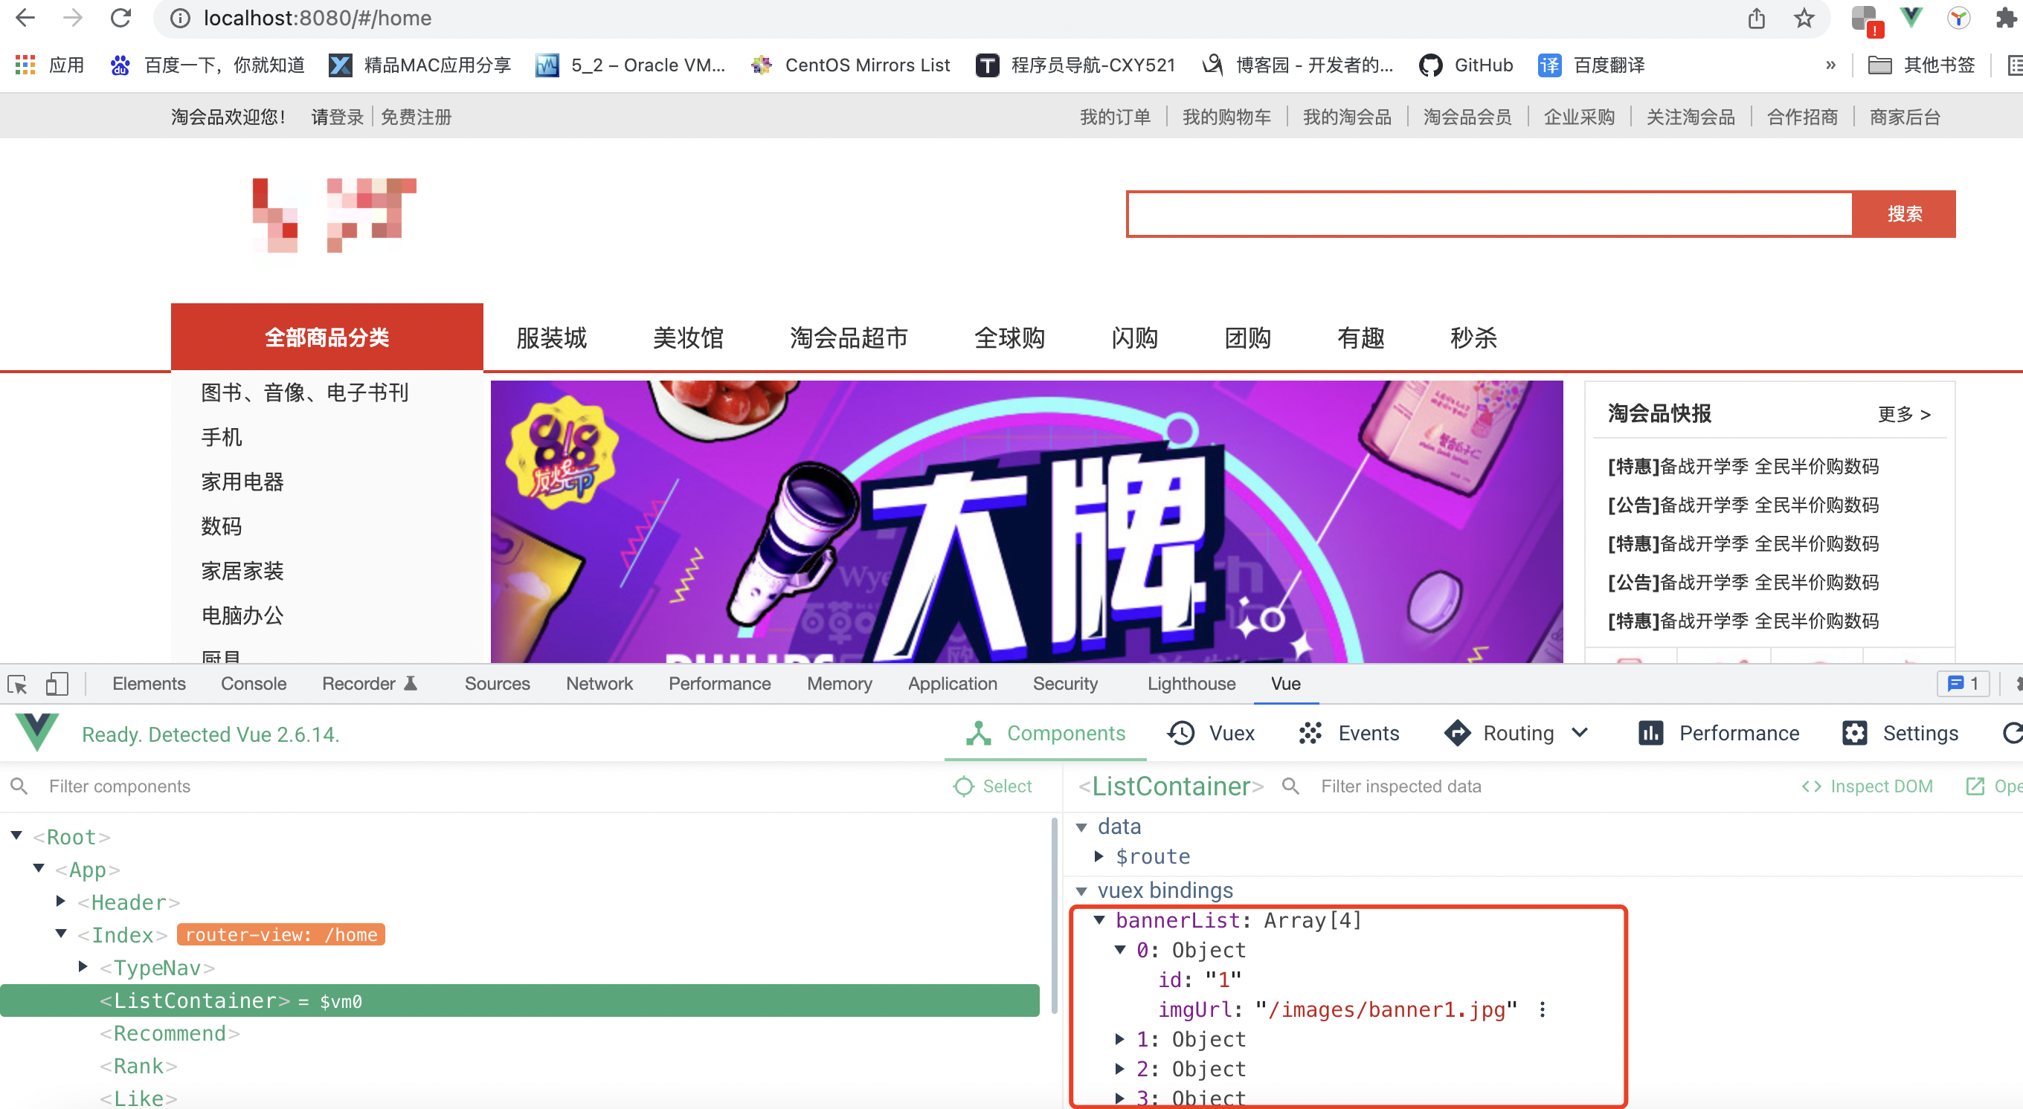Click the browser reload icon

[x=120, y=18]
